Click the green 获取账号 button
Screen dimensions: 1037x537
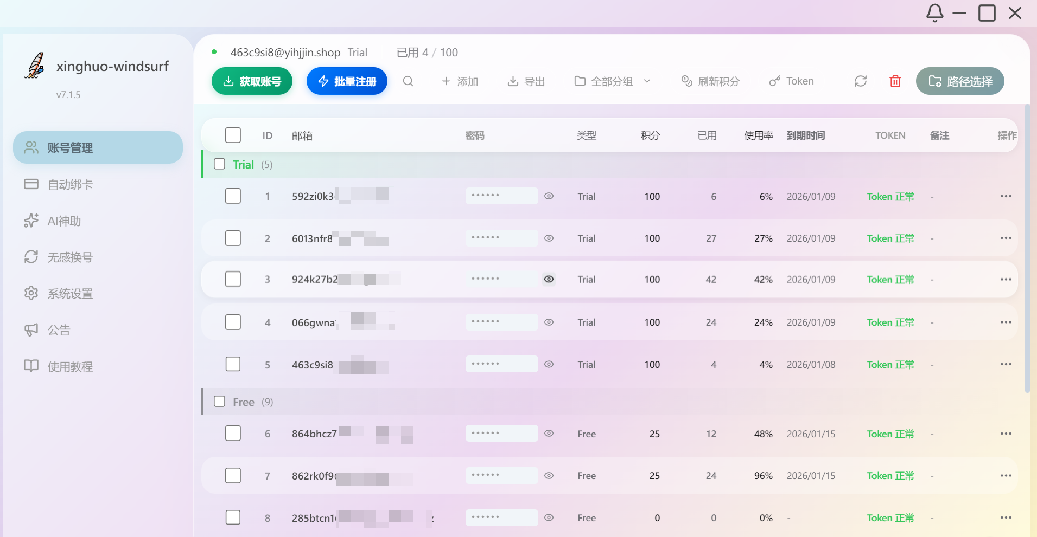click(x=252, y=81)
